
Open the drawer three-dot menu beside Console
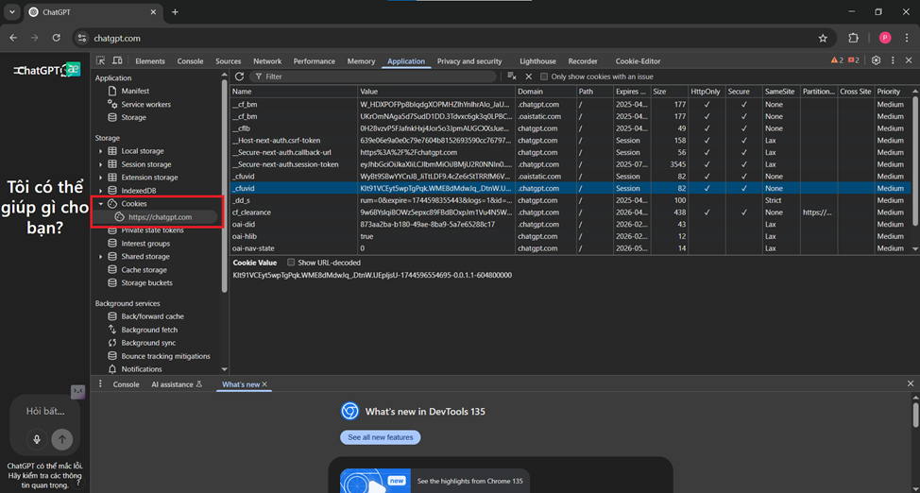coord(100,383)
